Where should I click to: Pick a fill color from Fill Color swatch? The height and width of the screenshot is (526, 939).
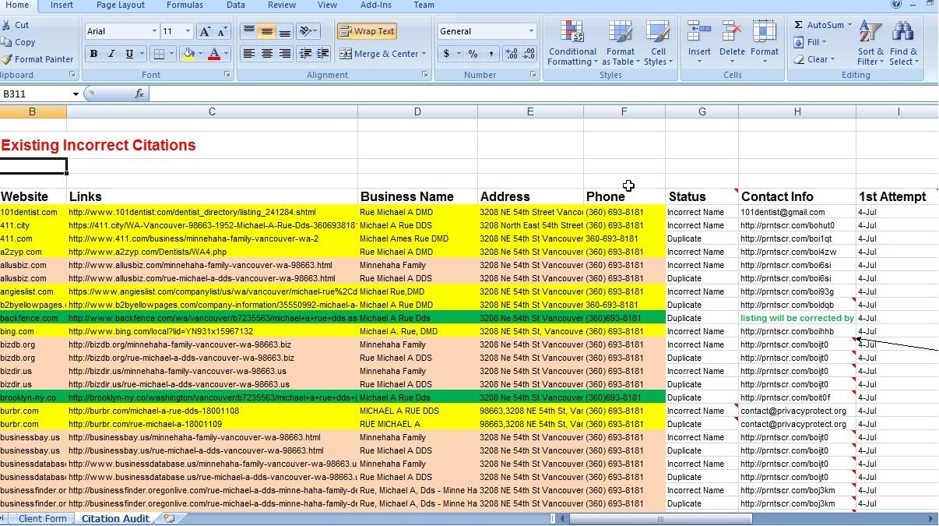click(x=190, y=53)
